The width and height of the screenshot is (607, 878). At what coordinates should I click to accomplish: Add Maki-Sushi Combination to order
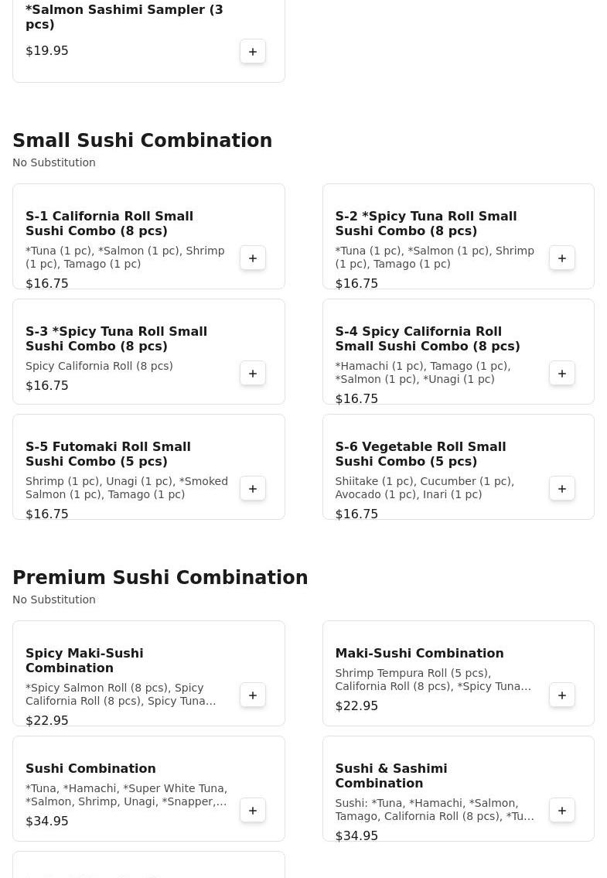coord(562,695)
